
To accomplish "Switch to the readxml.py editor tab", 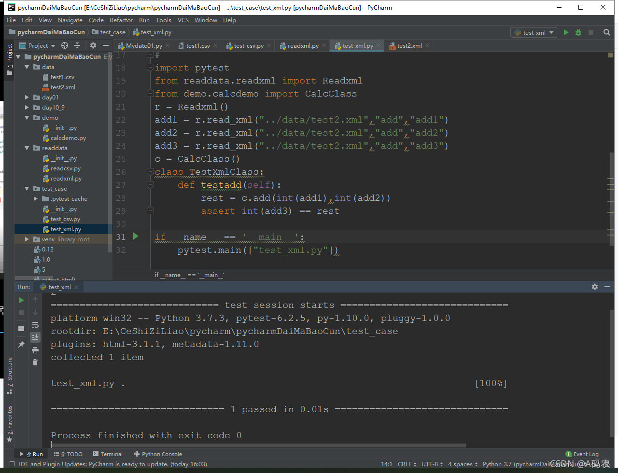I will pyautogui.click(x=302, y=46).
